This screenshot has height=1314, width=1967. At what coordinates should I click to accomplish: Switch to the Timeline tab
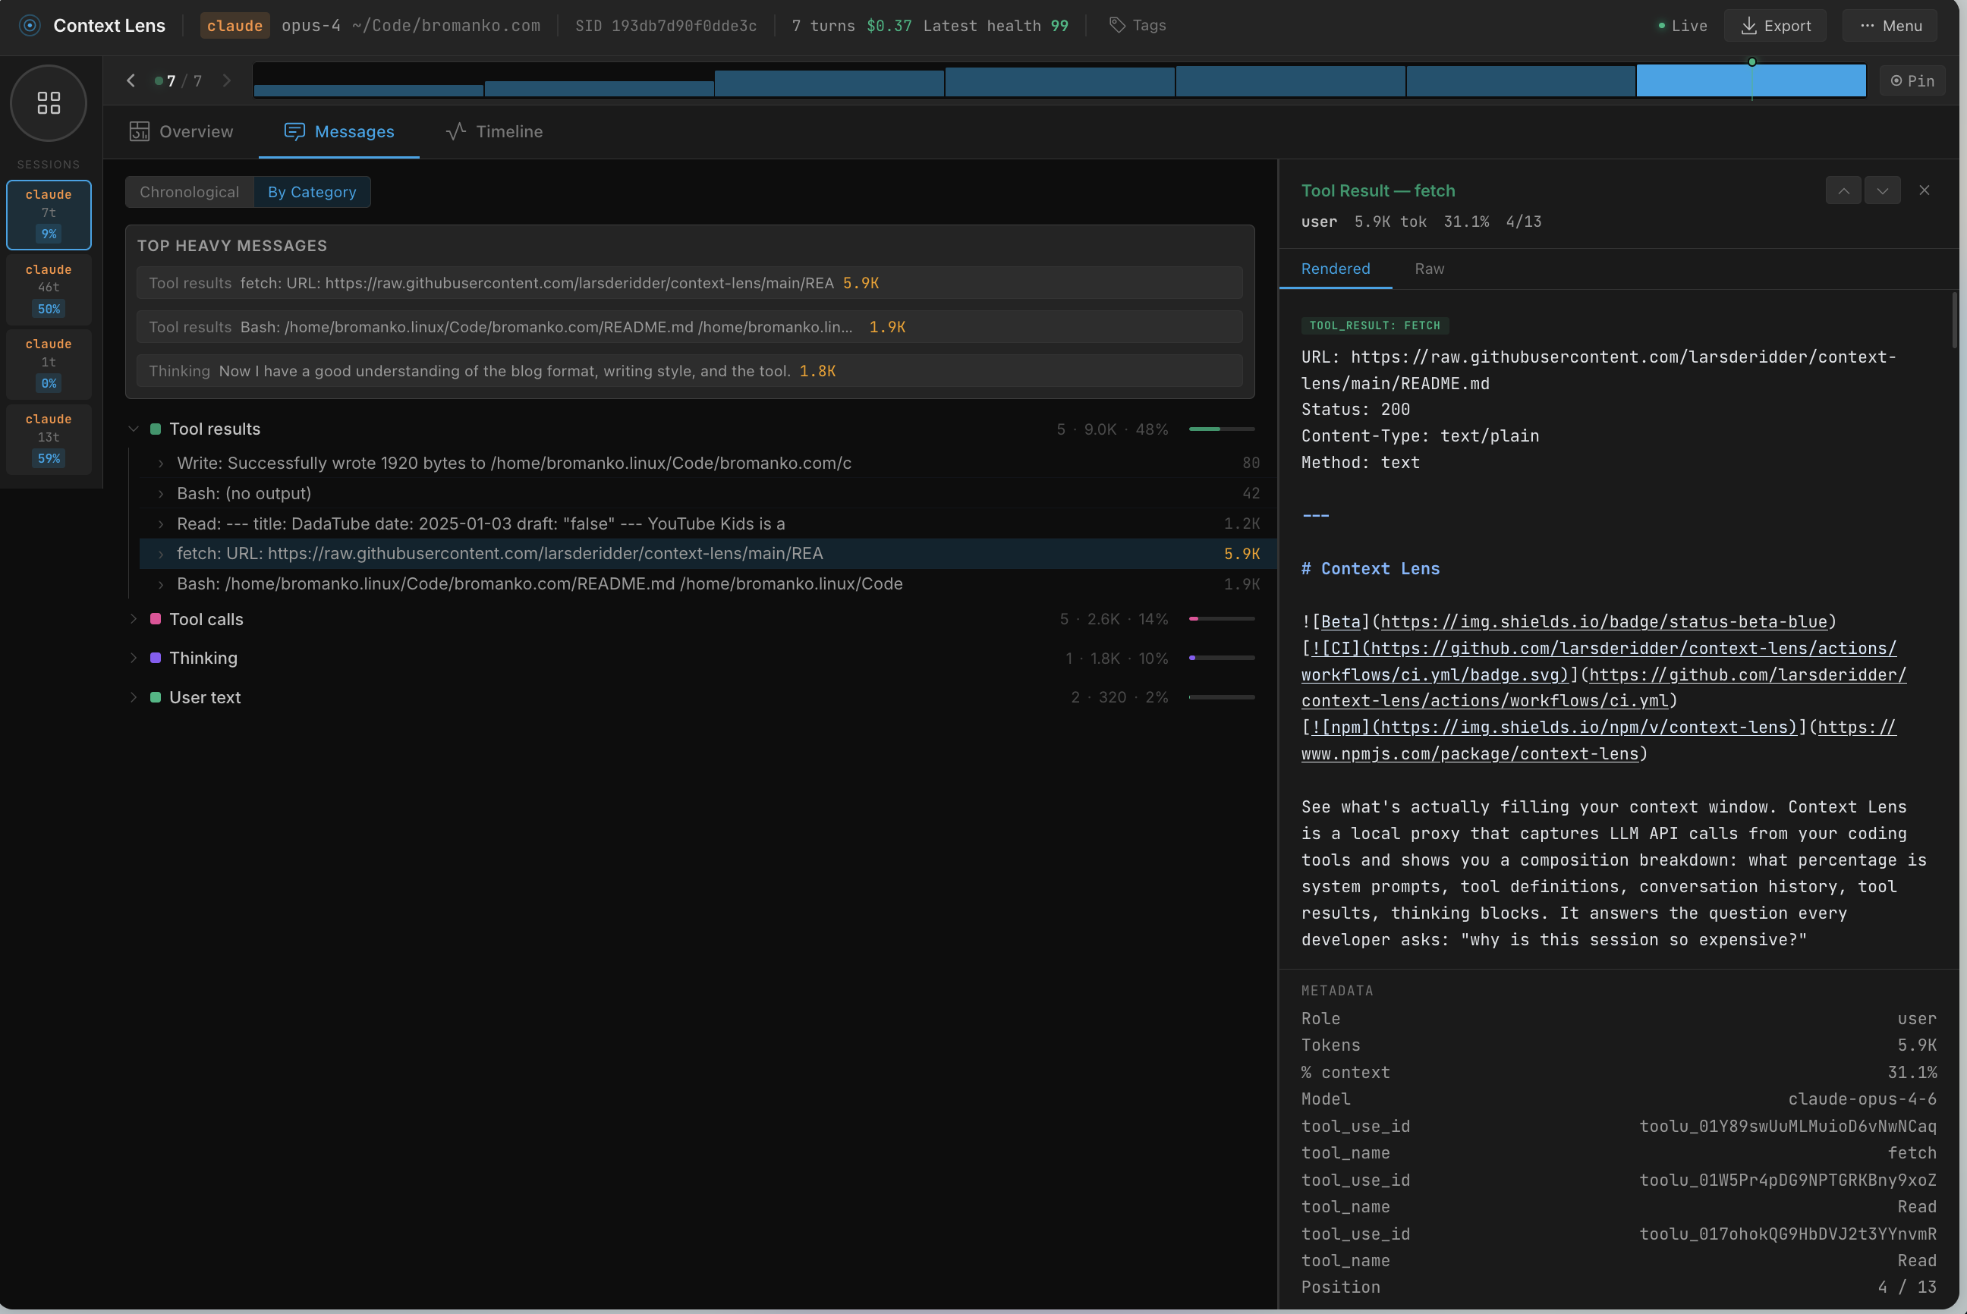click(493, 131)
